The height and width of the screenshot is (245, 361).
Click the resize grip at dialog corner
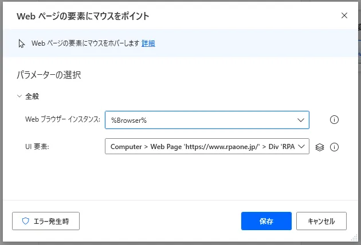point(354,238)
